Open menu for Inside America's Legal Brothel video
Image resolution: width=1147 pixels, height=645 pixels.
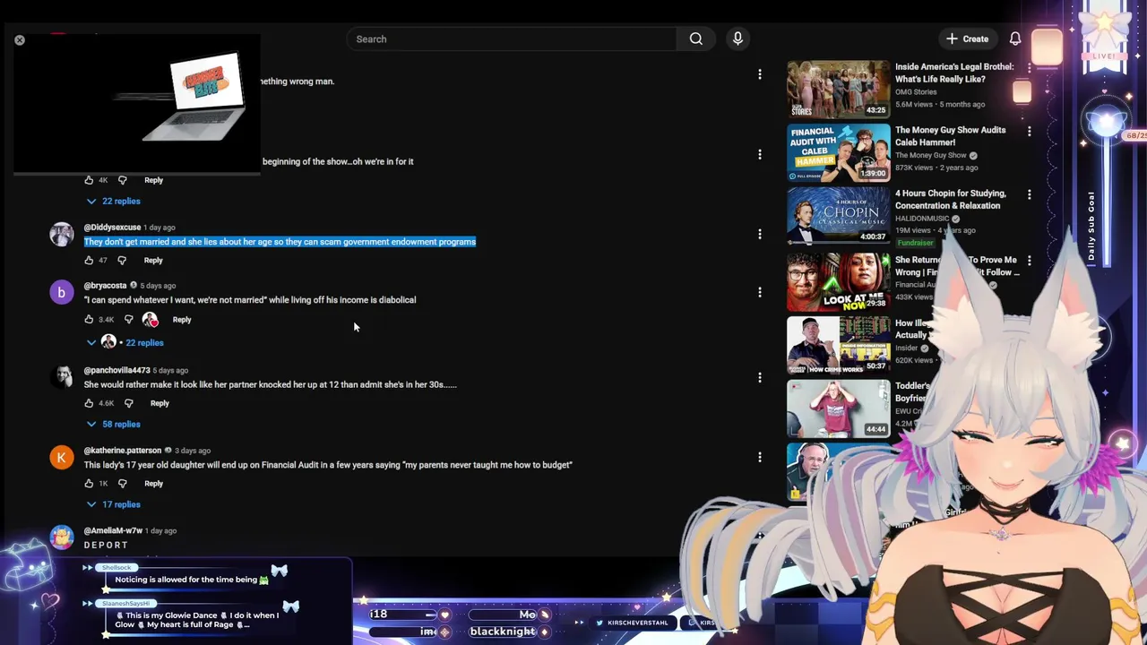point(1029,67)
